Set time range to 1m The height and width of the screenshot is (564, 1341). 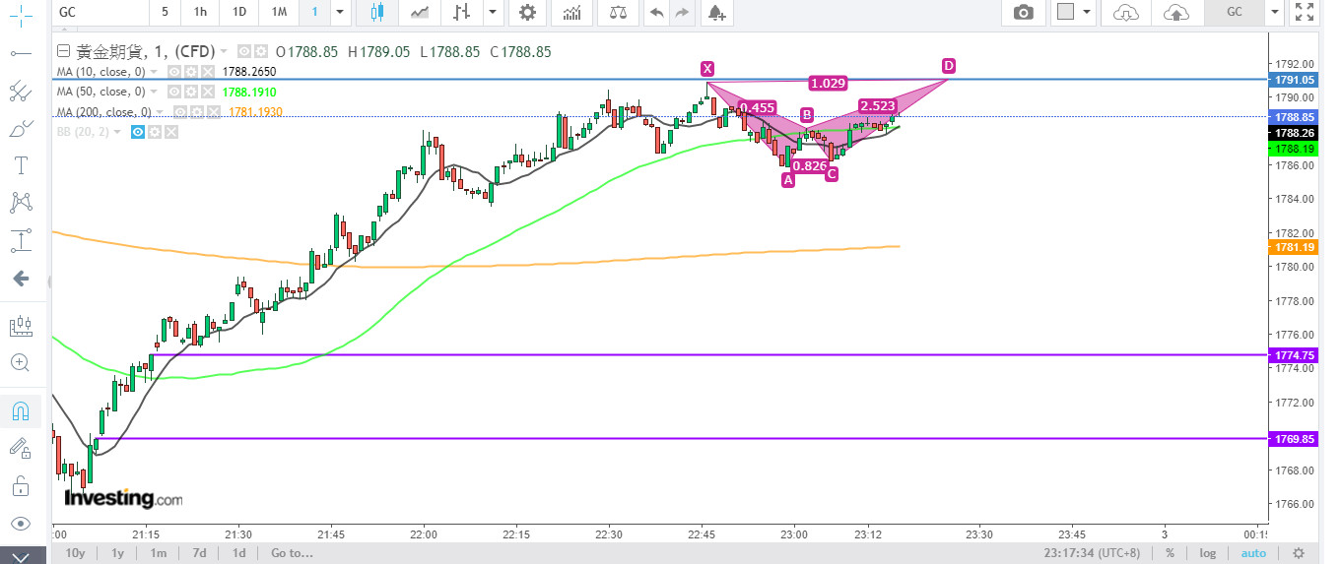158,553
